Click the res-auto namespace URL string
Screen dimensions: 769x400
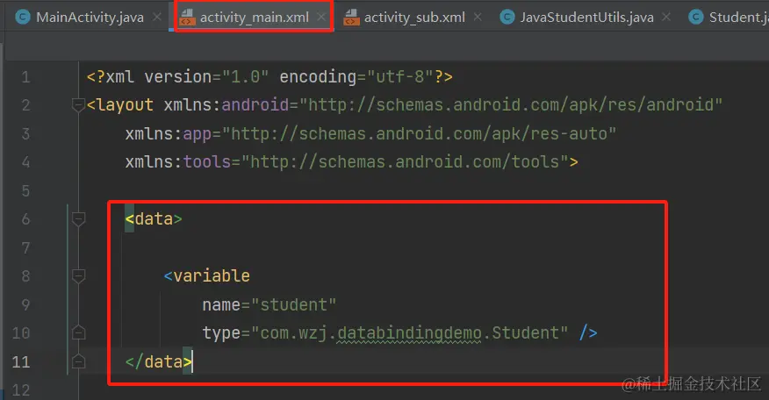419,133
